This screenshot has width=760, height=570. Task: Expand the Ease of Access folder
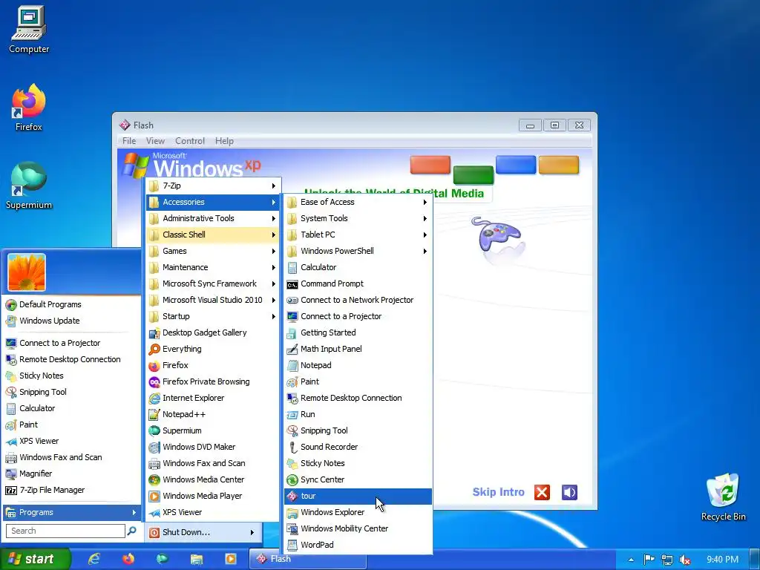358,202
